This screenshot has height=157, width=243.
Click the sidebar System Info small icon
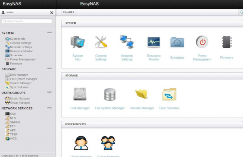tap(7, 39)
